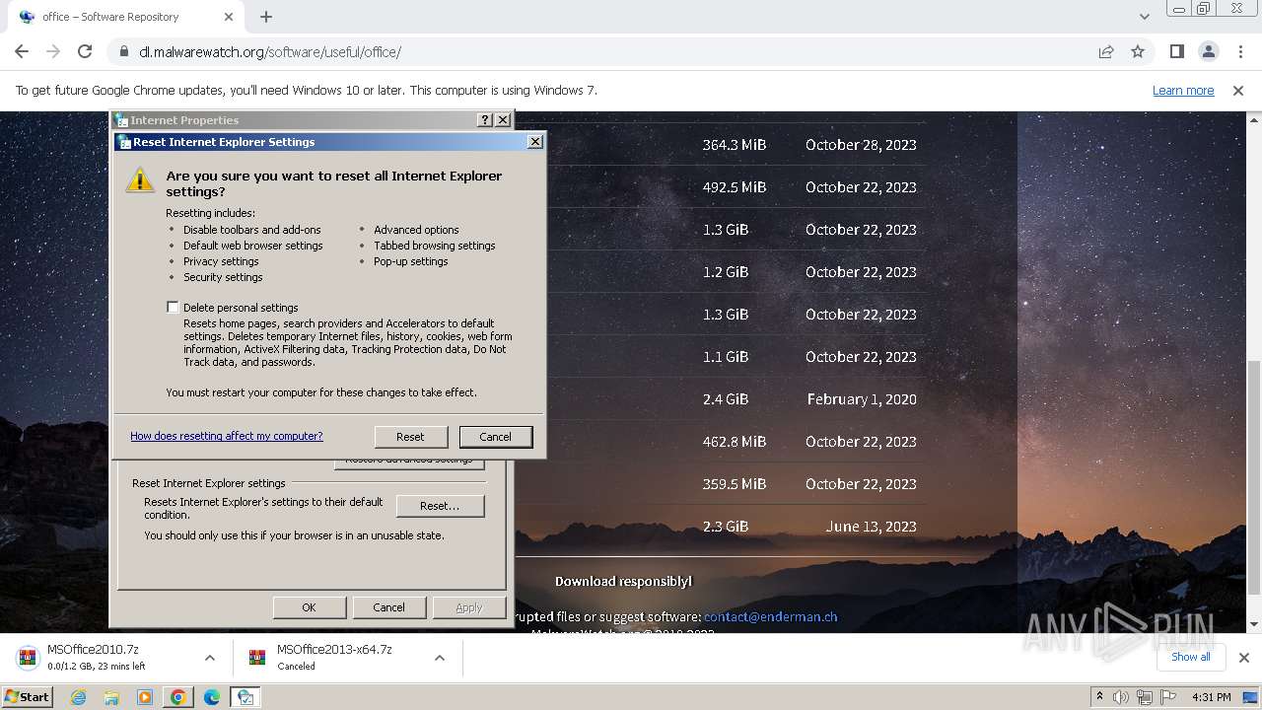This screenshot has width=1262, height=710.
Task: Expand the MSOffice2010.7z download options arrow
Action: (x=209, y=658)
